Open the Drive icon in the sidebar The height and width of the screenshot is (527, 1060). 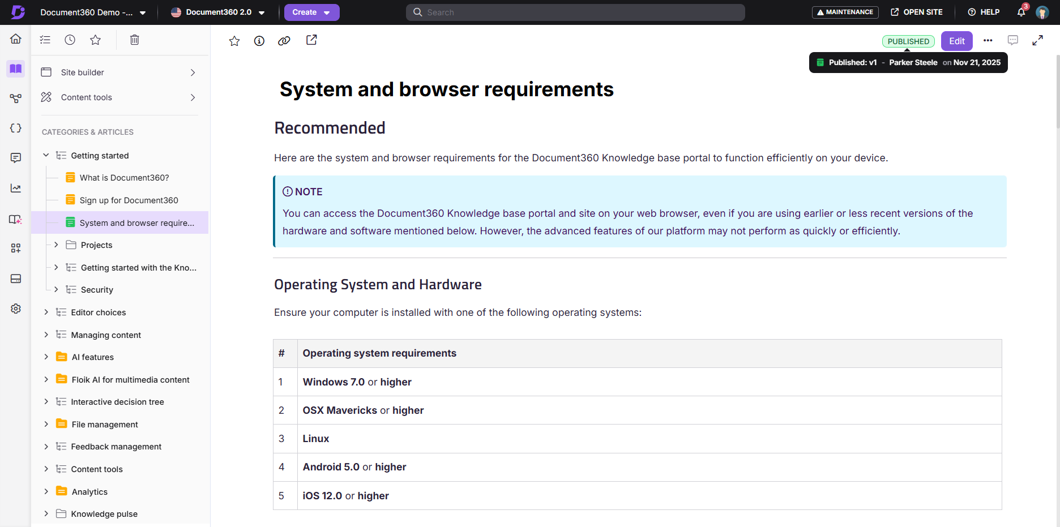(15, 279)
